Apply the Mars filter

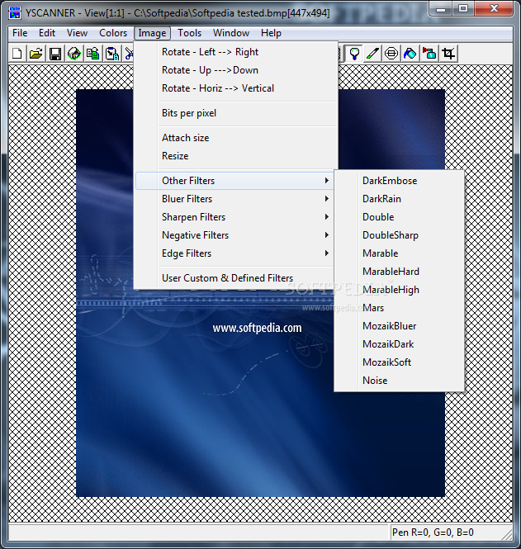click(399, 308)
